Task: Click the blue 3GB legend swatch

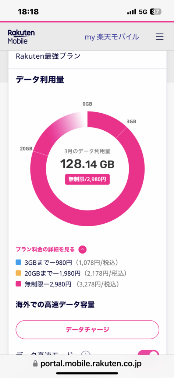Action: 18,262
